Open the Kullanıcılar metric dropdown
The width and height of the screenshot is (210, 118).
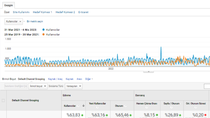coord(14,21)
